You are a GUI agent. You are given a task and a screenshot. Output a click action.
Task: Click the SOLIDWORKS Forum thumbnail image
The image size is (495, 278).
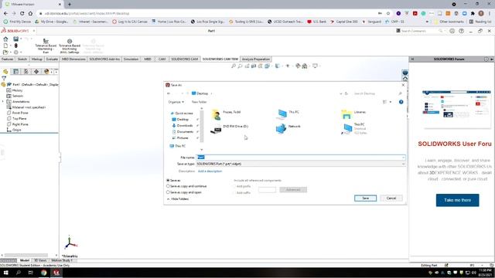click(x=456, y=109)
